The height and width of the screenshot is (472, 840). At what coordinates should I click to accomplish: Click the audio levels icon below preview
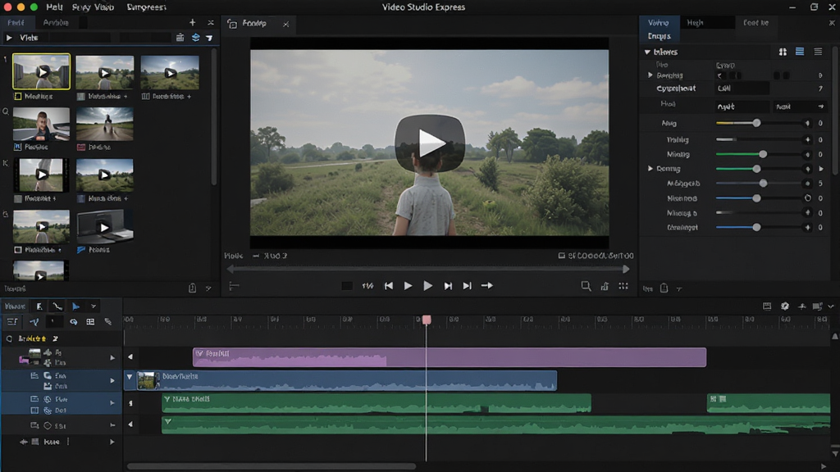coord(605,286)
